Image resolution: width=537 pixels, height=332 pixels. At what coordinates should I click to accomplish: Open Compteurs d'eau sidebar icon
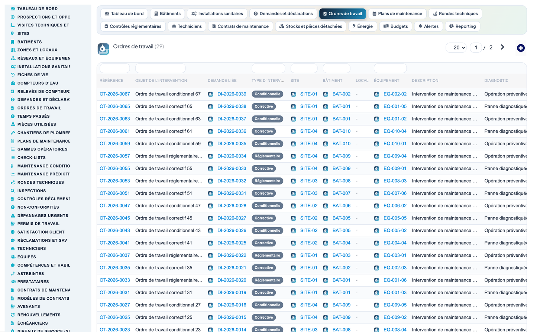[x=13, y=83]
